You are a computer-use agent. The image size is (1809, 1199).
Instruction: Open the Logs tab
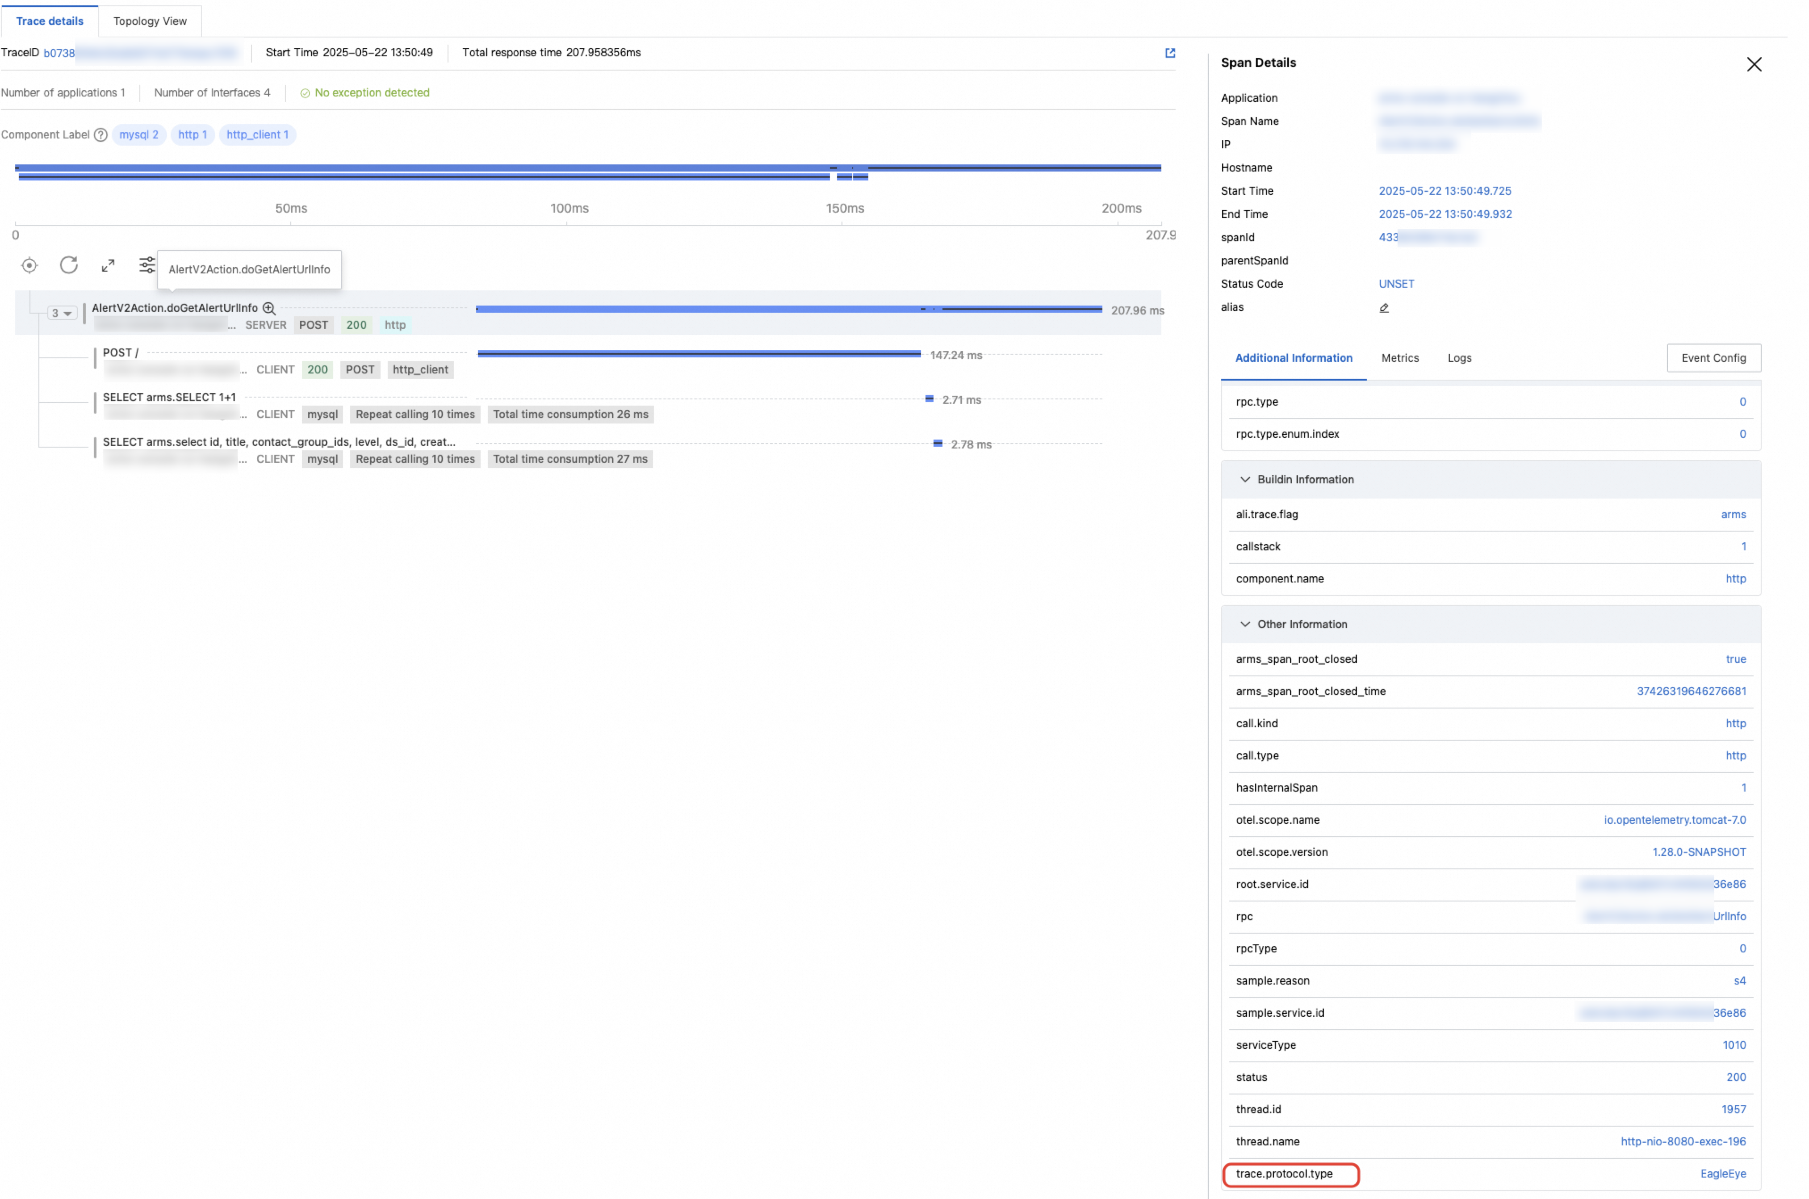tap(1459, 358)
